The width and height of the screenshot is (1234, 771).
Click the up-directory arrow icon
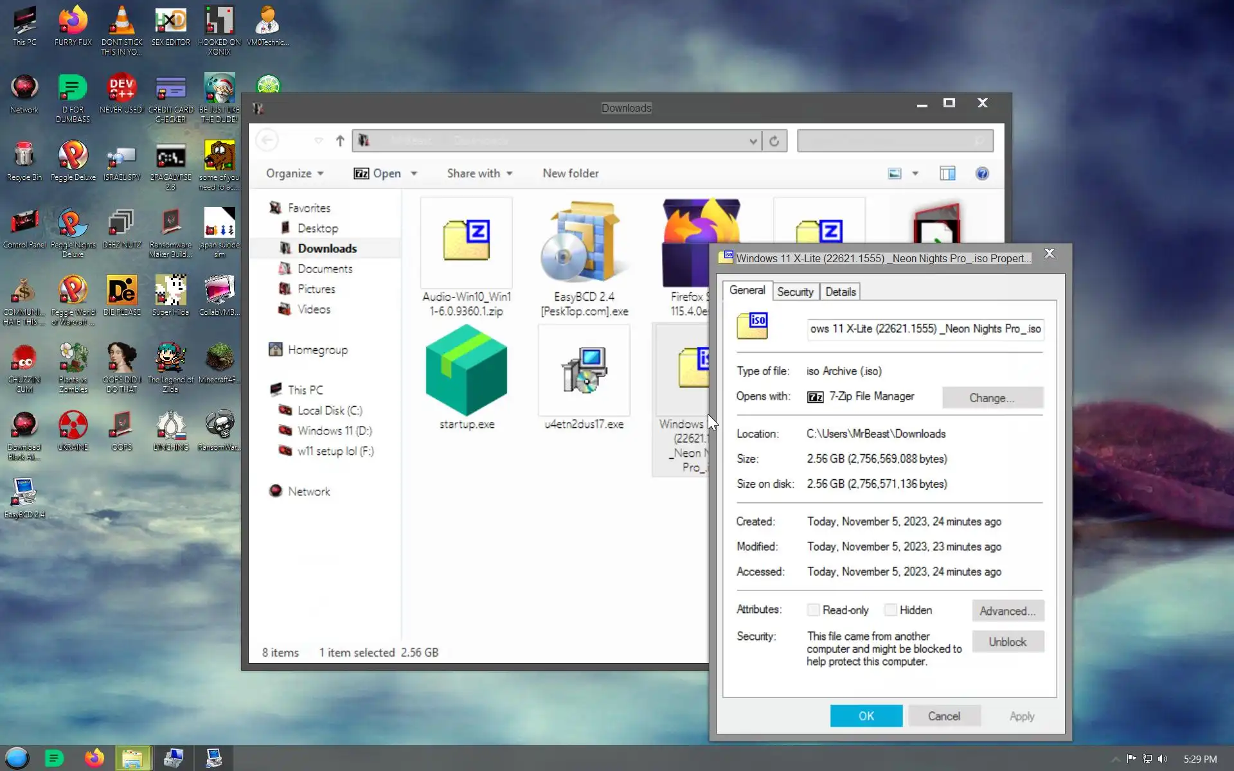point(340,141)
